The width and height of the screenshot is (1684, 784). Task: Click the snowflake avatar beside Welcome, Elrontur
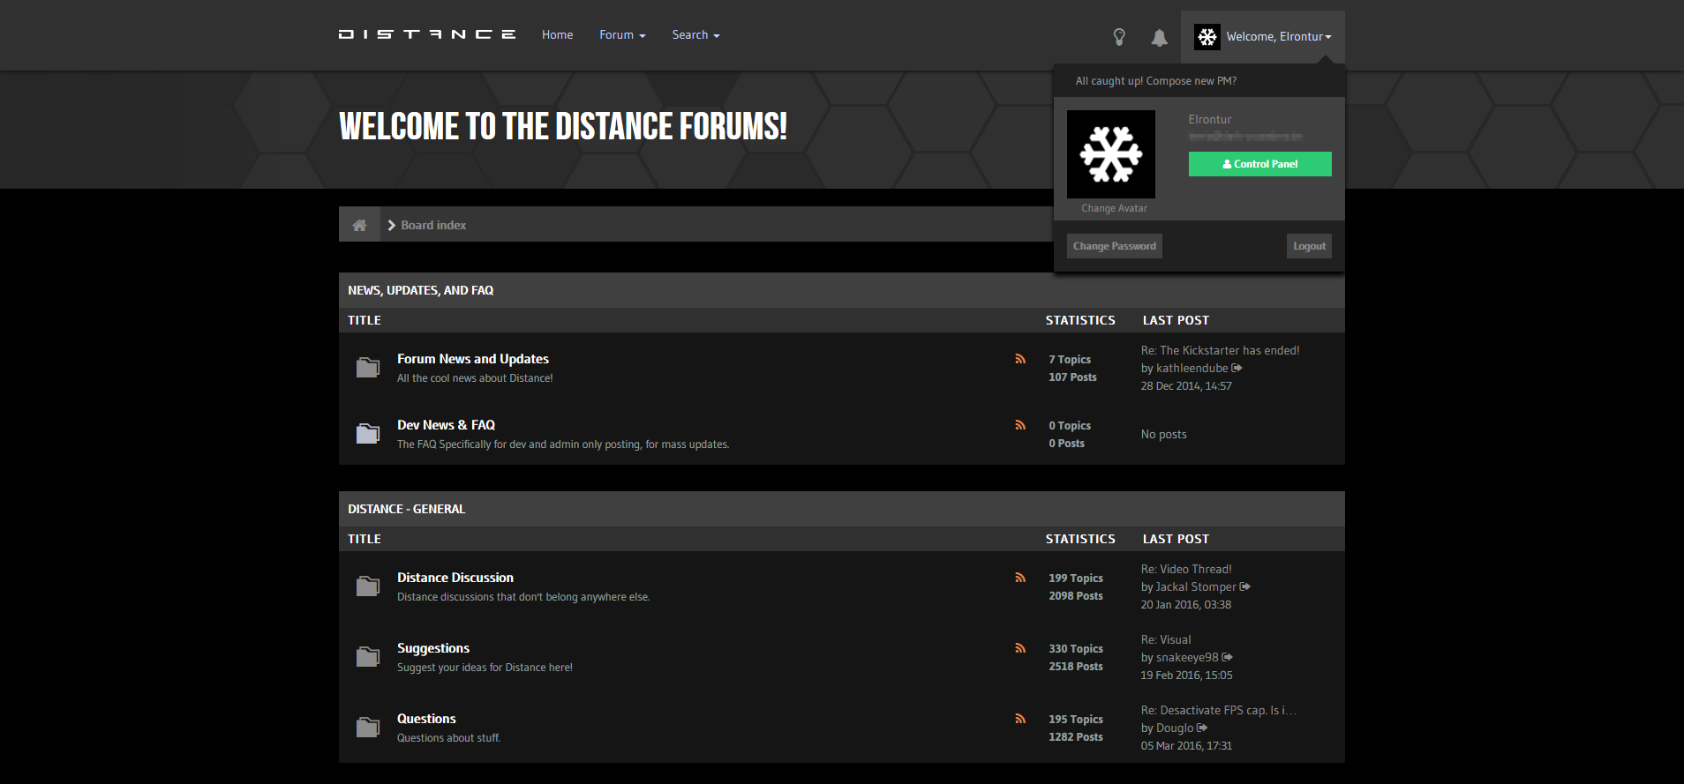[1207, 37]
